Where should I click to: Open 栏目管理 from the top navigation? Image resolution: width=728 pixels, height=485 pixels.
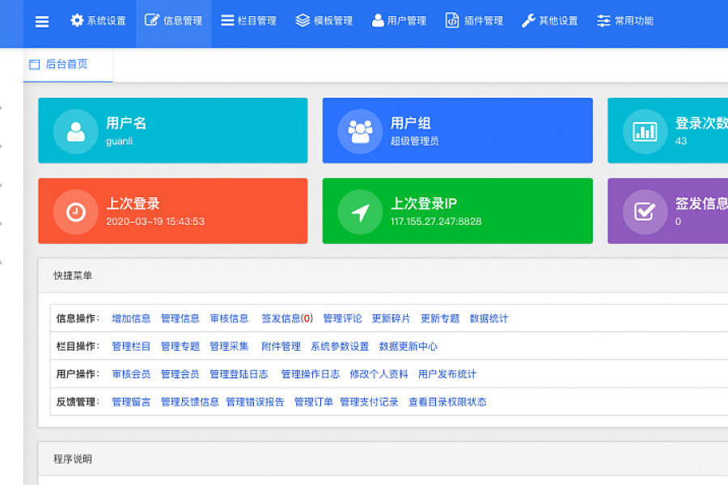pos(248,21)
